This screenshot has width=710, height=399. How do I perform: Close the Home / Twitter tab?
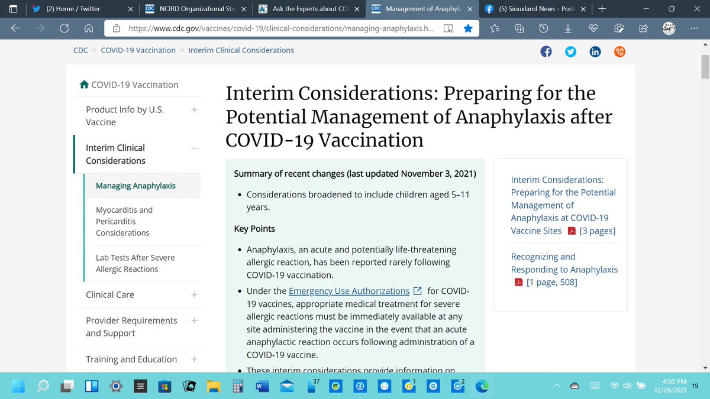click(131, 9)
